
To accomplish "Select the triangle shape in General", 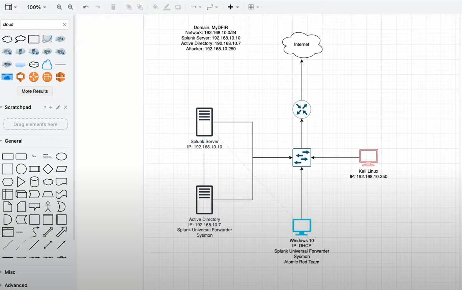I will (21, 182).
